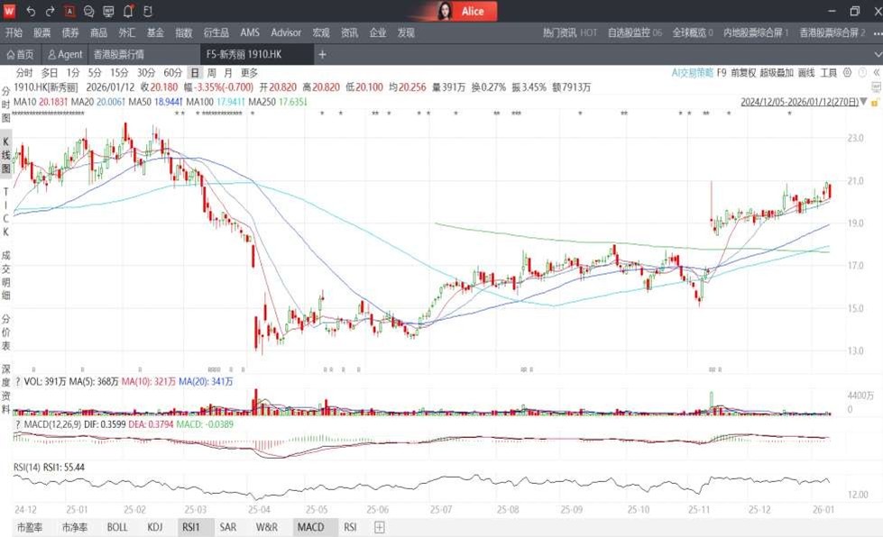Click the help icon next to VOL
The width and height of the screenshot is (883, 537).
click(x=17, y=382)
